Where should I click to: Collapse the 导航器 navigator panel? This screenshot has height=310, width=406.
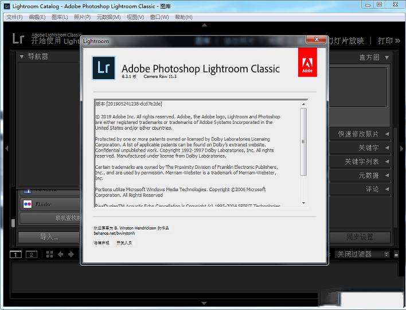click(x=22, y=56)
